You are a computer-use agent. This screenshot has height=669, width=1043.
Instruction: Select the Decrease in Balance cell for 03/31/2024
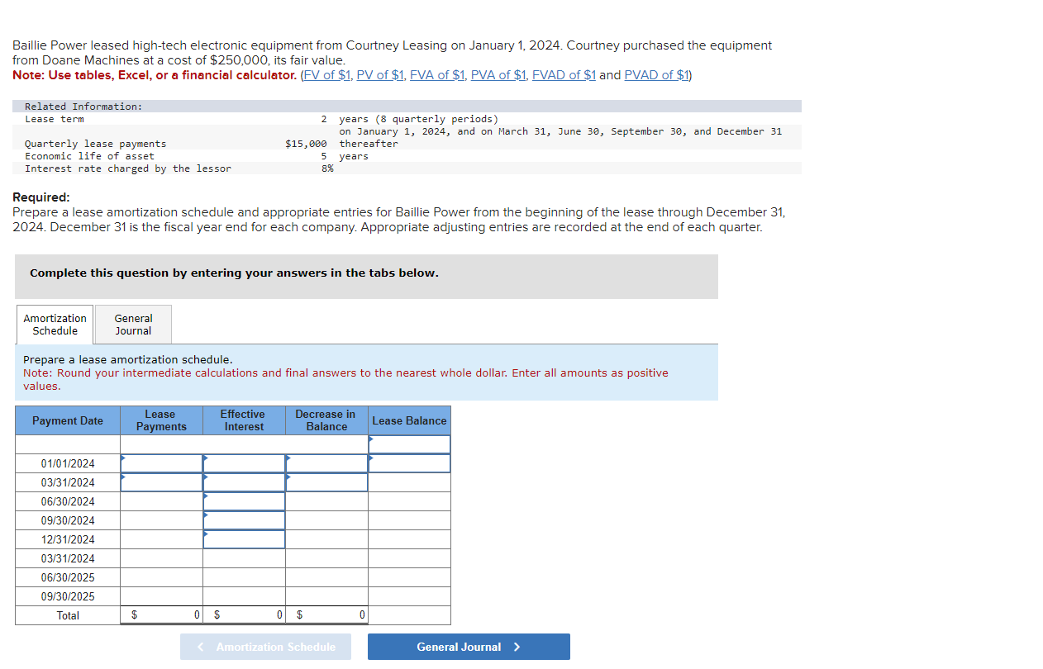326,482
